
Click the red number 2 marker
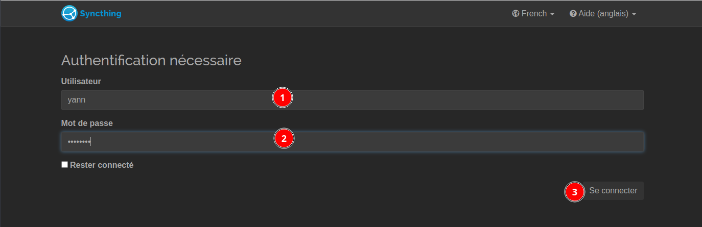coord(284,138)
